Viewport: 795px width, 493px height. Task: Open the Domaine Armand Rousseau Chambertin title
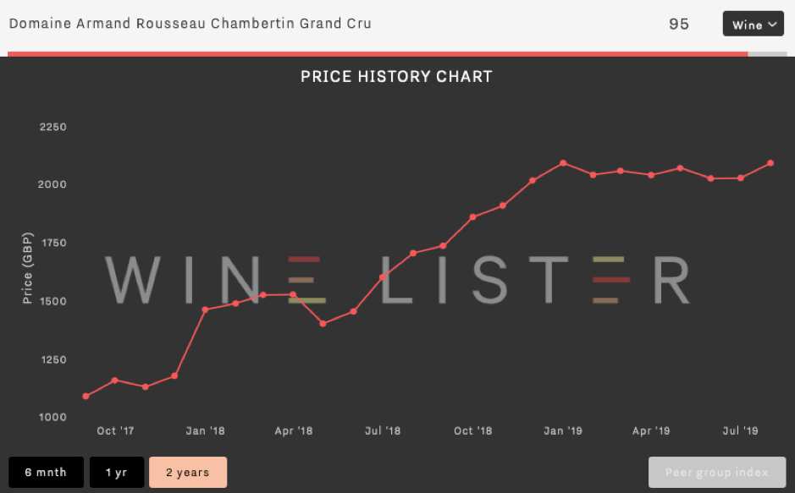(x=190, y=24)
